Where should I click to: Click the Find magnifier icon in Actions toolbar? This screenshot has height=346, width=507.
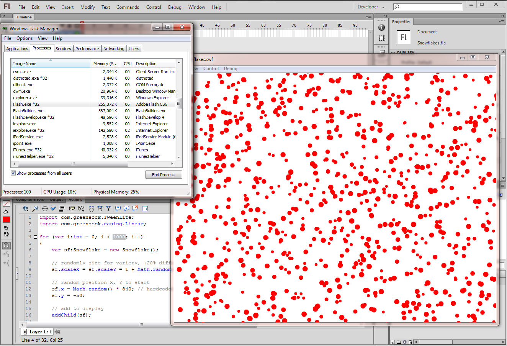pos(35,208)
